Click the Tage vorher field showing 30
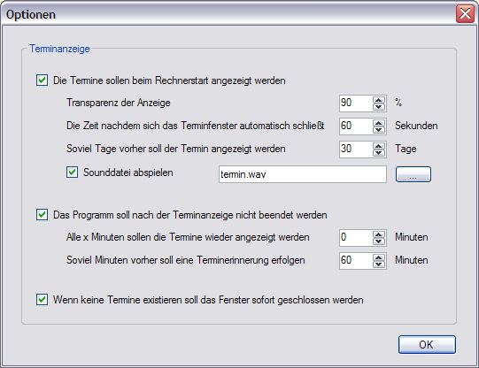The height and width of the screenshot is (368, 479). [356, 149]
